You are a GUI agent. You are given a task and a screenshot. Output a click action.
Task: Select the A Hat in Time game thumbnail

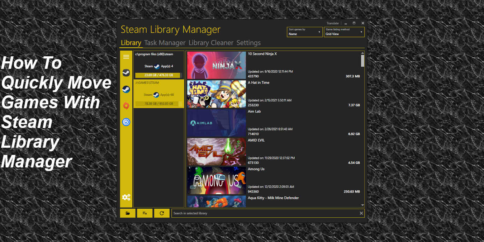(x=216, y=94)
